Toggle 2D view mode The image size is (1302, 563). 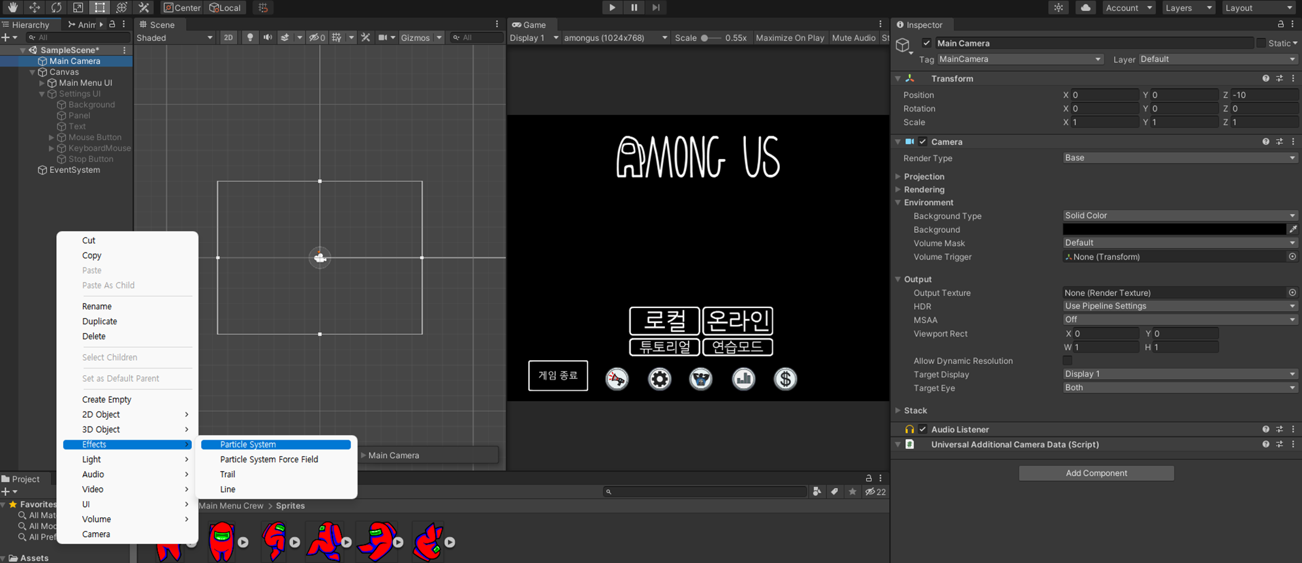click(228, 38)
